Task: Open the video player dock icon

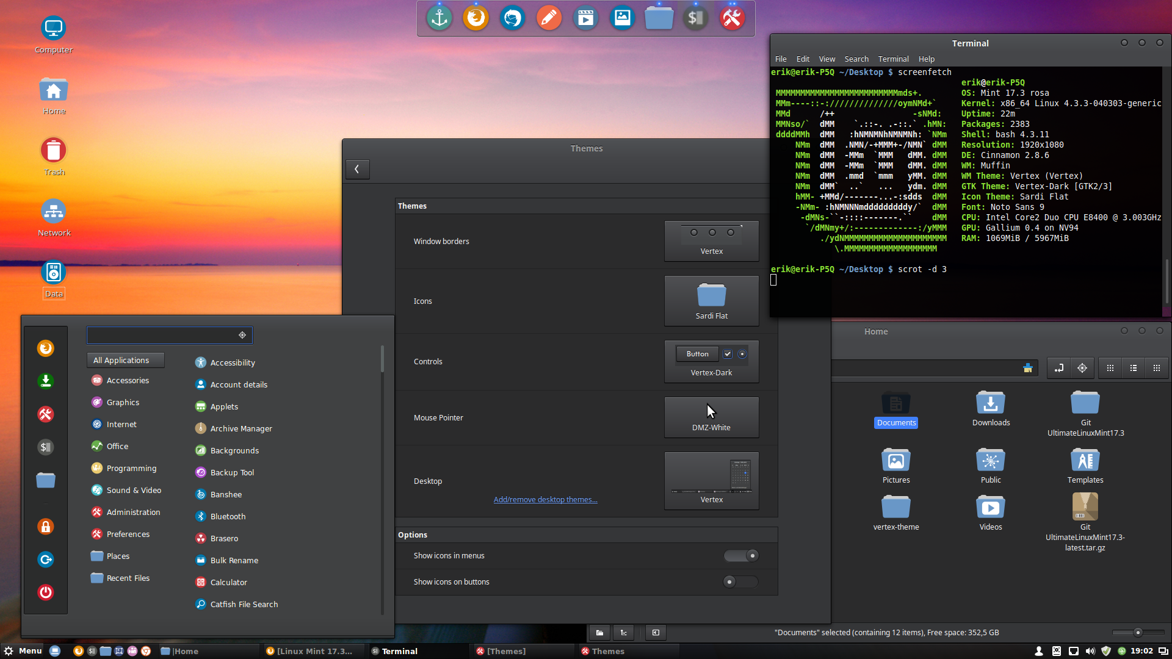Action: 586,18
